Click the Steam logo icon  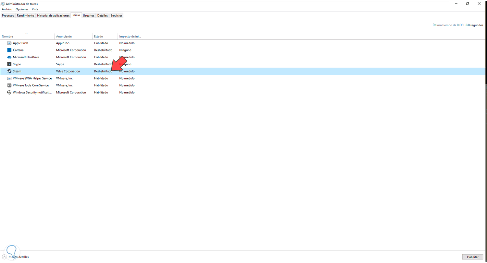(9, 71)
